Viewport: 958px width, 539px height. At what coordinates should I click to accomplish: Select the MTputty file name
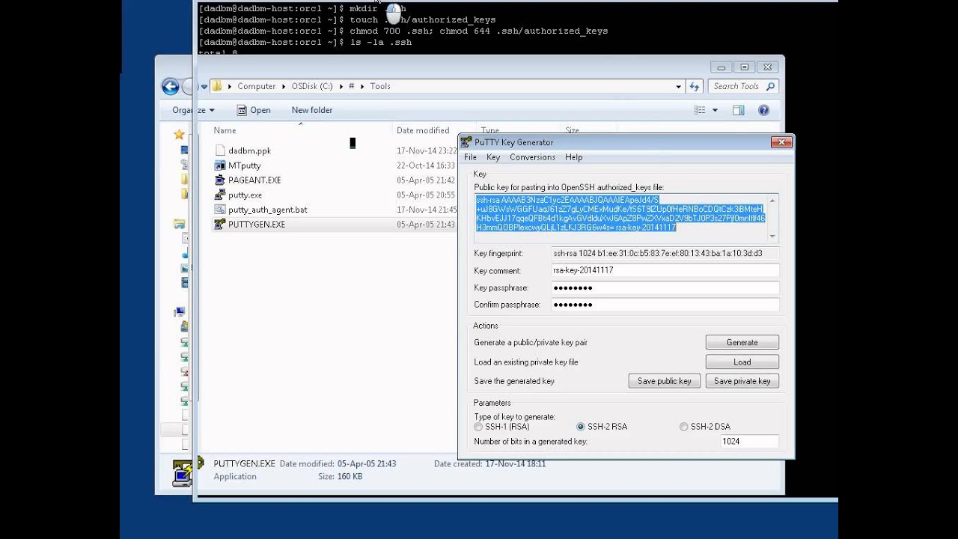click(x=244, y=165)
